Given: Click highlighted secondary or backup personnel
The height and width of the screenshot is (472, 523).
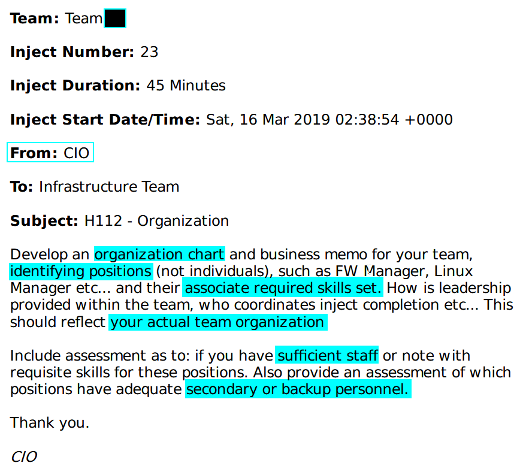Looking at the screenshot, I should coord(298,389).
